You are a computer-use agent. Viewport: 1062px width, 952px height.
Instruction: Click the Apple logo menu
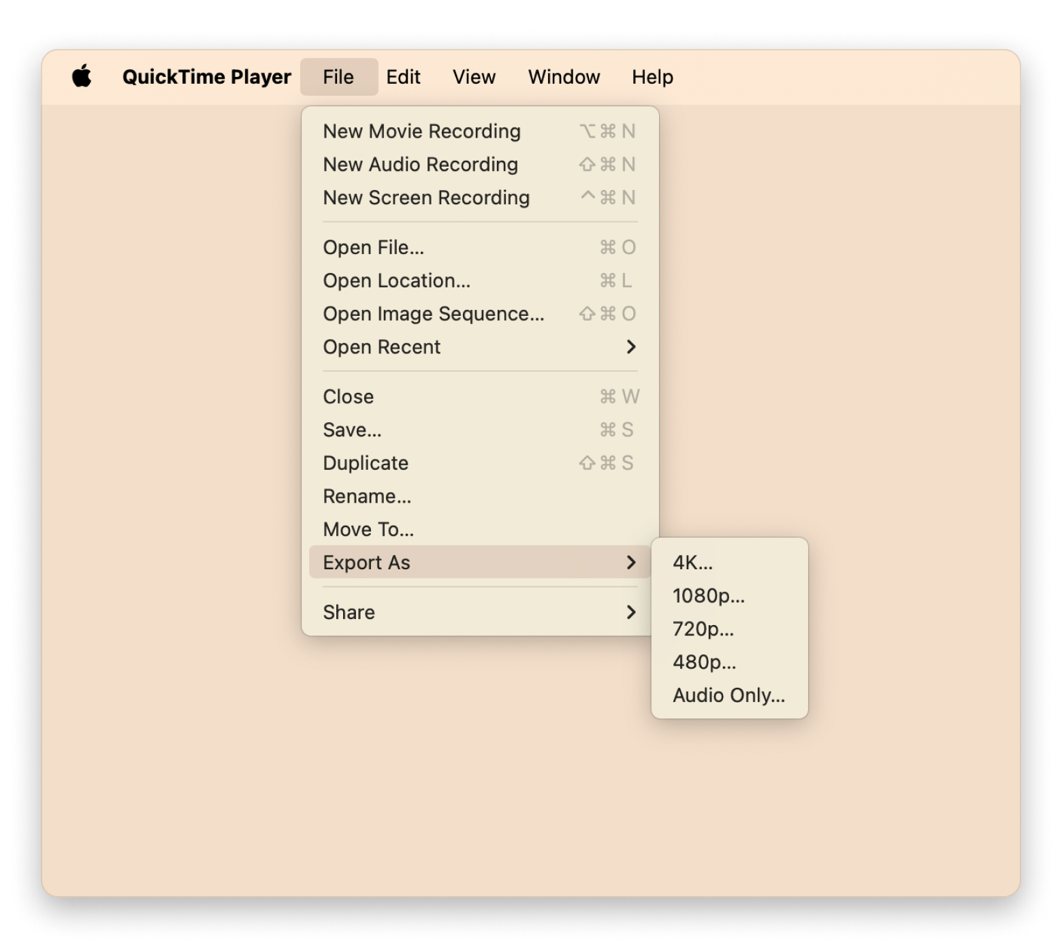click(82, 76)
